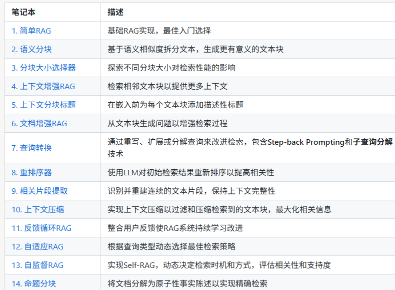The image size is (395, 290).
Task: Select description 在嵌入前为每个文本块添加描述性标题
Action: pyautogui.click(x=175, y=105)
